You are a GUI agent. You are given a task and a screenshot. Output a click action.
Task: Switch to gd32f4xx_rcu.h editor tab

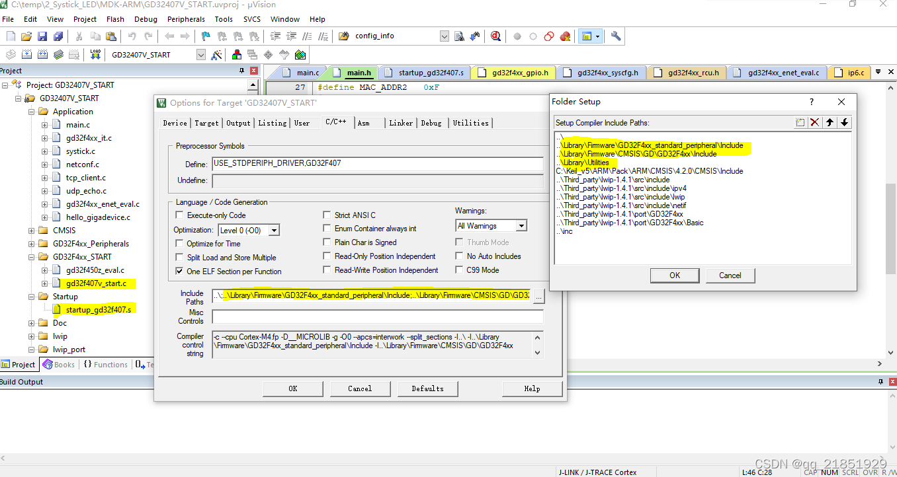coord(687,73)
